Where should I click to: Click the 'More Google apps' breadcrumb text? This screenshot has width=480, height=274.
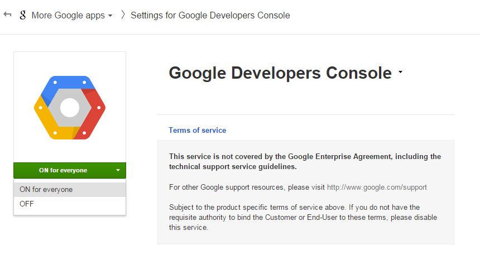pyautogui.click(x=68, y=15)
